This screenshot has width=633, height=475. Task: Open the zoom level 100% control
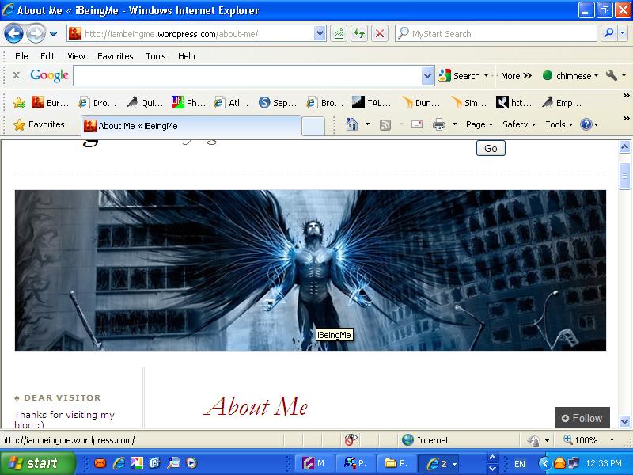click(x=589, y=440)
